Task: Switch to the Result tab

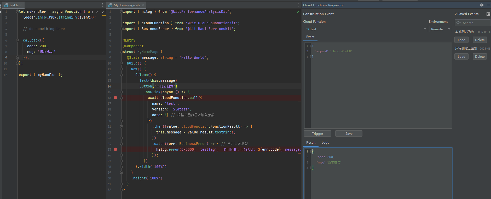Action: [311, 143]
